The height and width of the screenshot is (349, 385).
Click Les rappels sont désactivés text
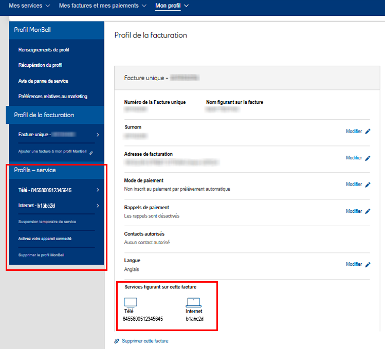point(152,216)
